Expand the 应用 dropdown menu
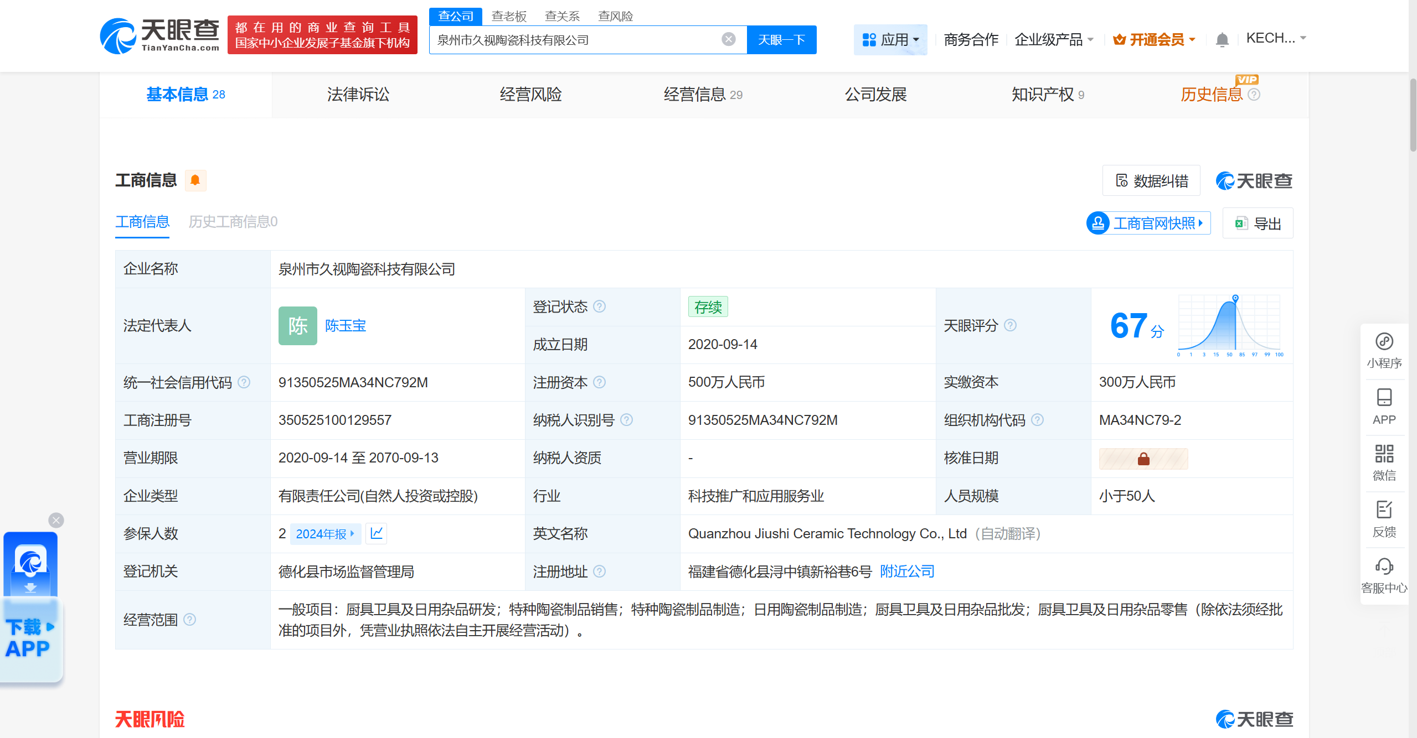1417x738 pixels. pos(890,40)
